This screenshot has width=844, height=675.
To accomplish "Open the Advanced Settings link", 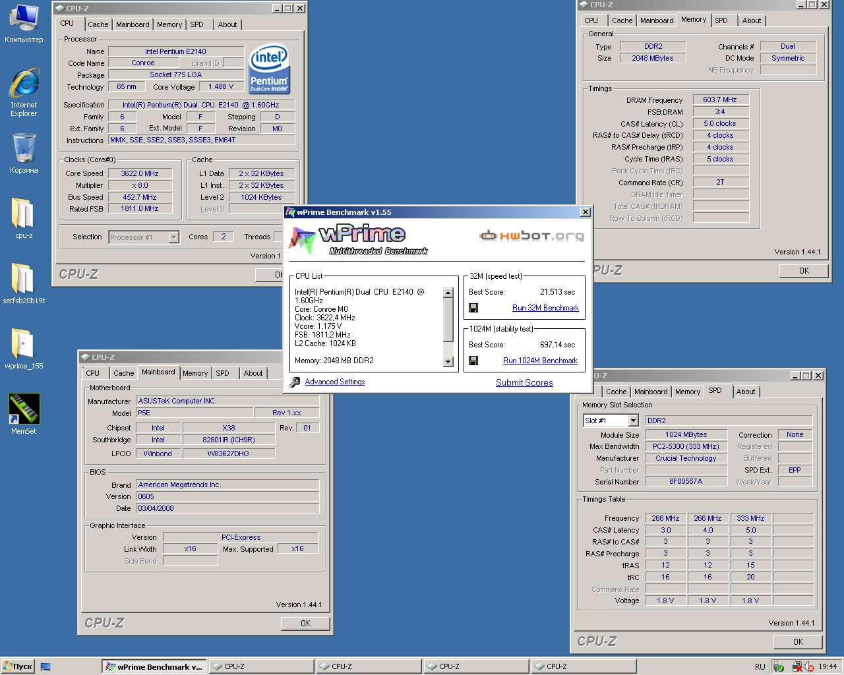I will click(335, 382).
